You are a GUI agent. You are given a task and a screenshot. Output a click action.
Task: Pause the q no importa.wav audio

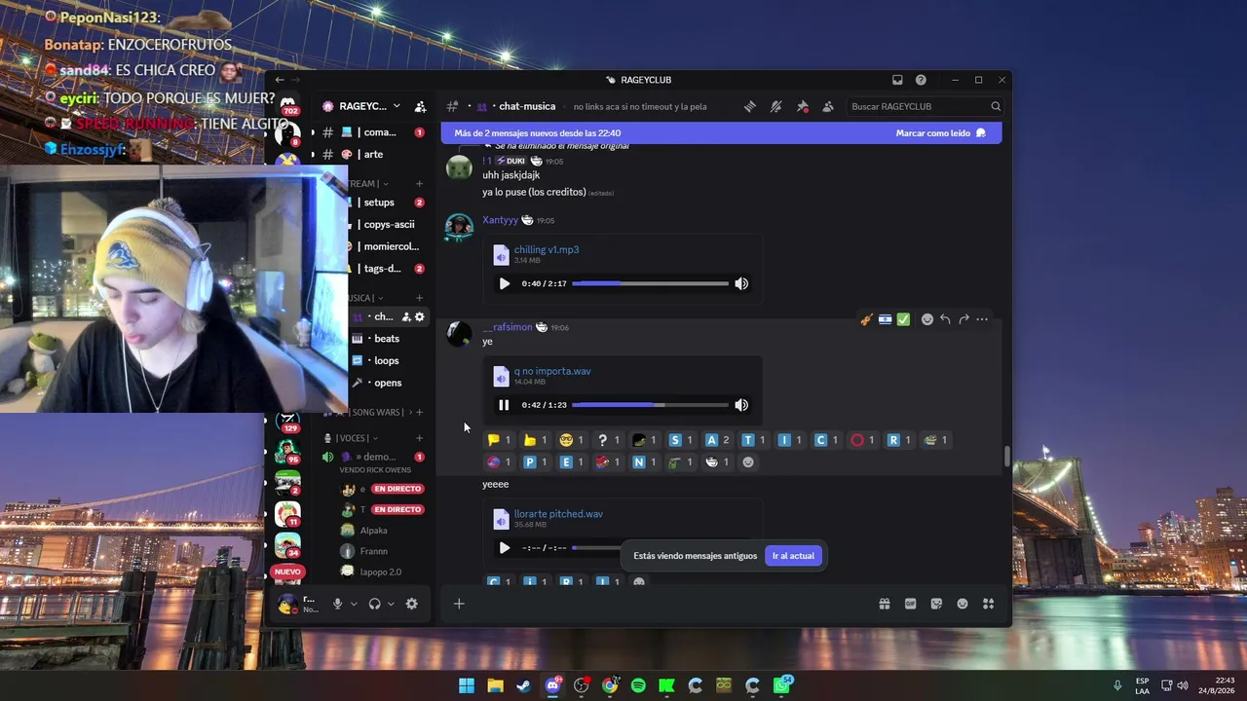504,405
